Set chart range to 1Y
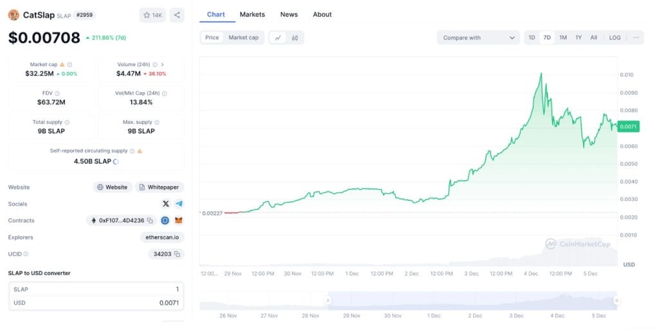 point(579,38)
